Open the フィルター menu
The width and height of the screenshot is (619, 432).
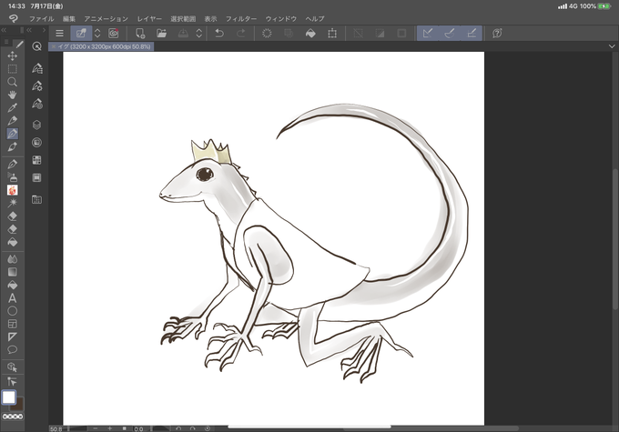tap(241, 18)
